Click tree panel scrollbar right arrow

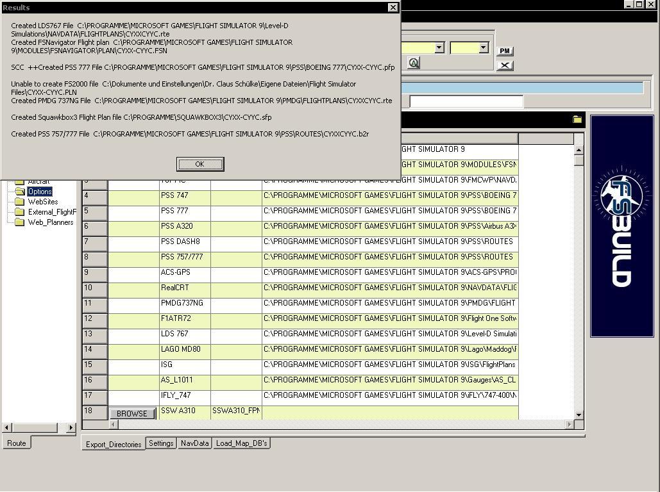coord(71,428)
